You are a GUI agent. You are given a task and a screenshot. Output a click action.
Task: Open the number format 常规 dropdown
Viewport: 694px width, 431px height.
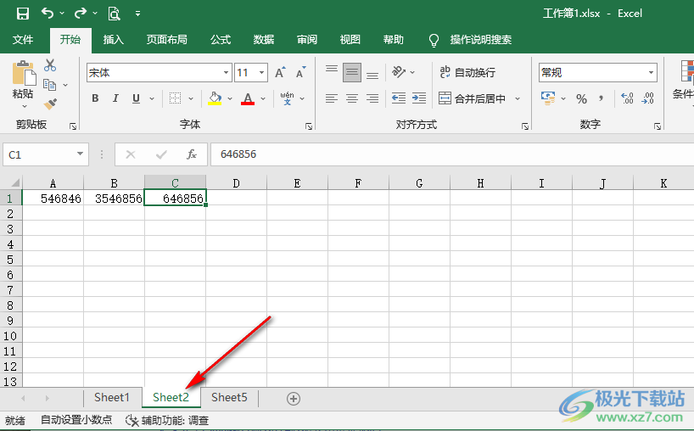[651, 73]
